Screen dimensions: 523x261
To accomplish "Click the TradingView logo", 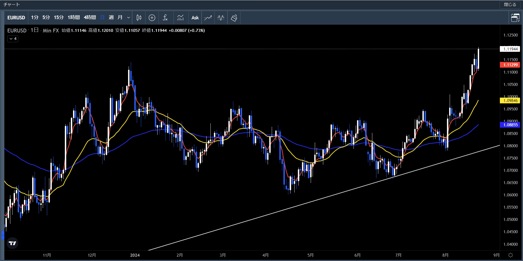I will coord(12,243).
